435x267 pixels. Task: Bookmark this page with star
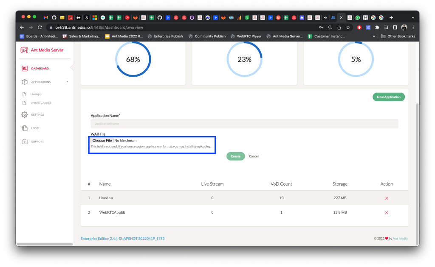click(x=348, y=28)
